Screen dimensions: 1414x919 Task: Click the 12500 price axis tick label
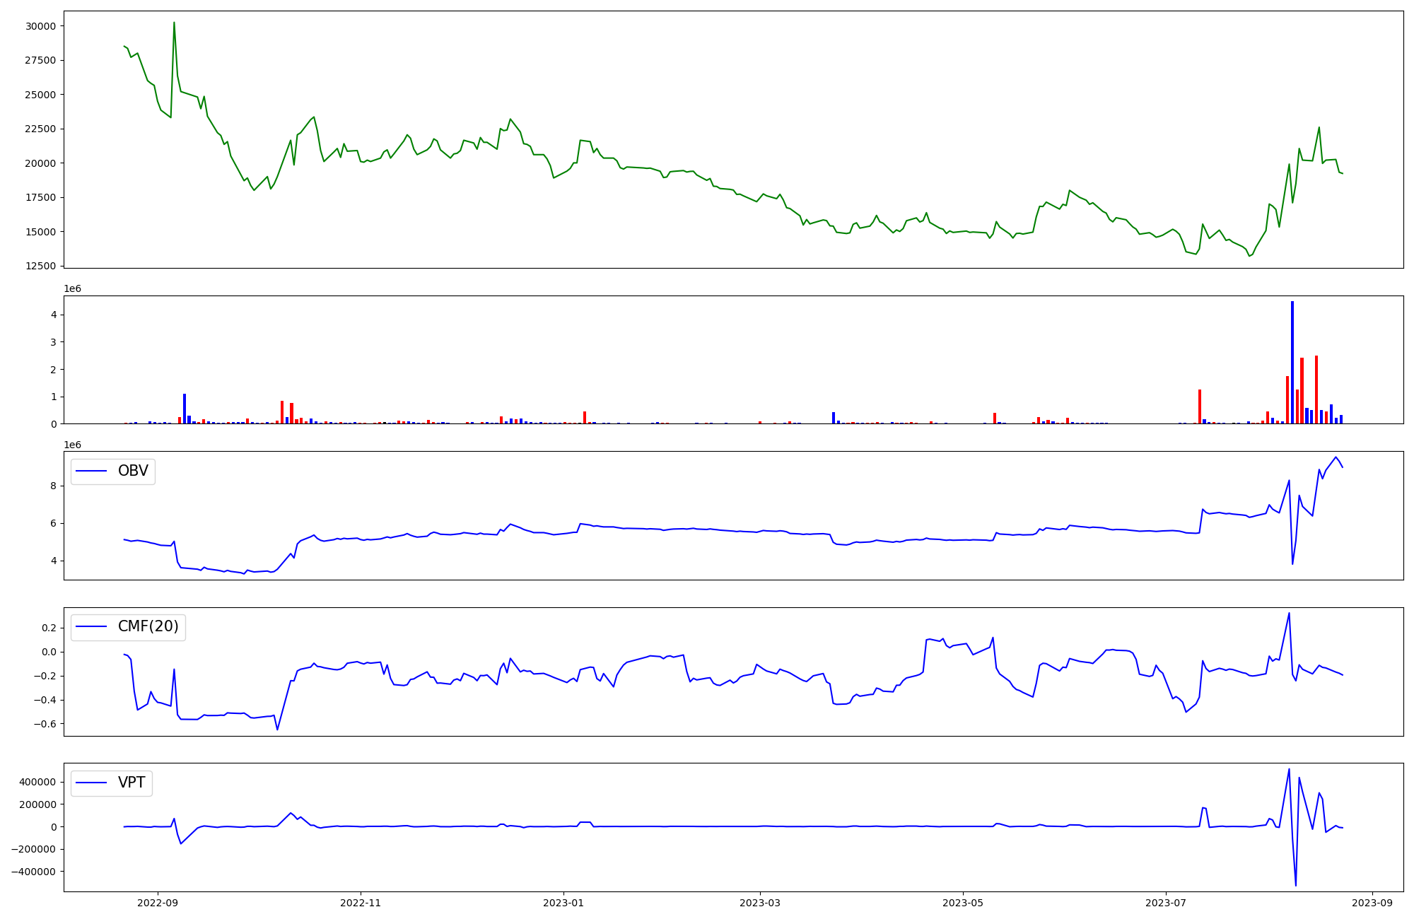pyautogui.click(x=40, y=266)
